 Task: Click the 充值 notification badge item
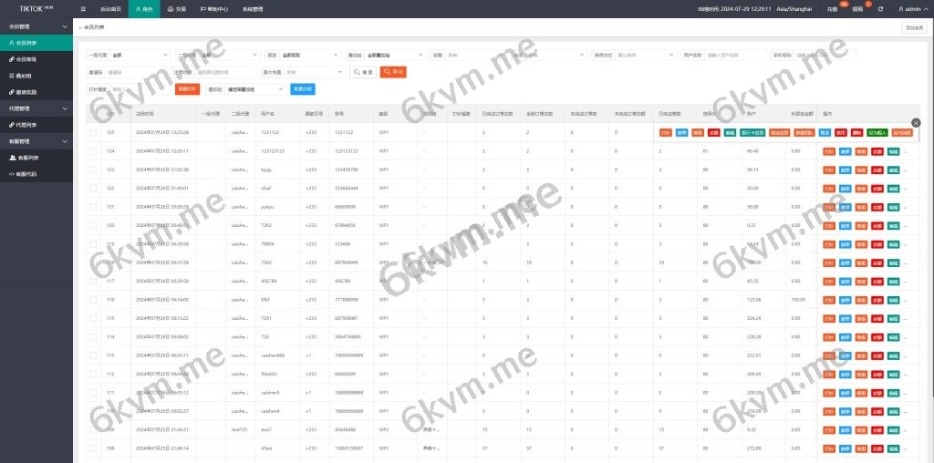(x=833, y=8)
